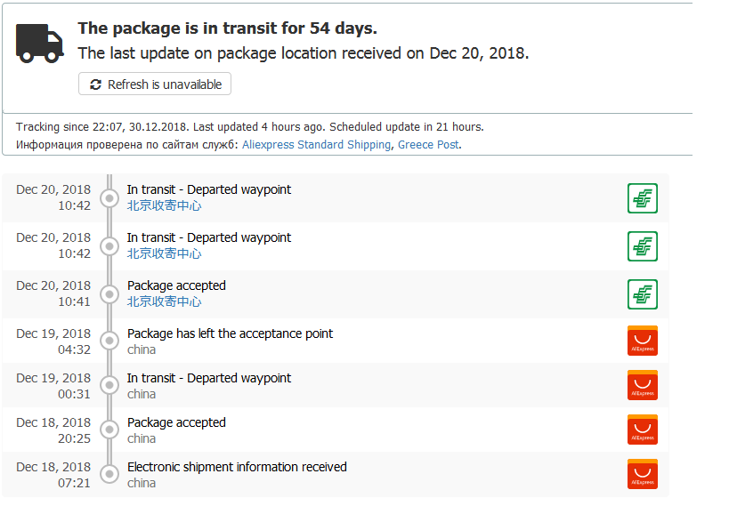Click the Tracking since 22:07 status line
The height and width of the screenshot is (506, 729).
250,127
